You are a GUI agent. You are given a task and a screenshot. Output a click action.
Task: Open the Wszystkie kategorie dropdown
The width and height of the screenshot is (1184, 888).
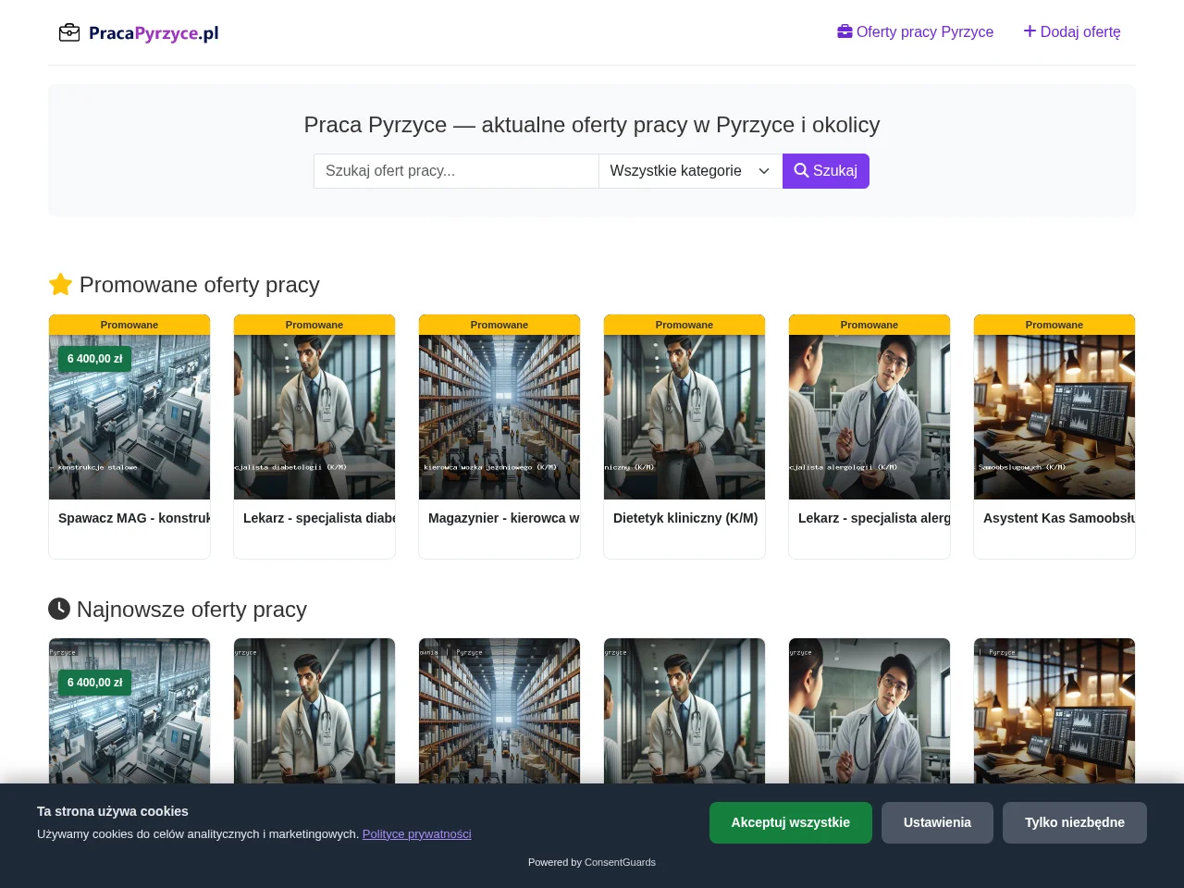click(x=690, y=171)
